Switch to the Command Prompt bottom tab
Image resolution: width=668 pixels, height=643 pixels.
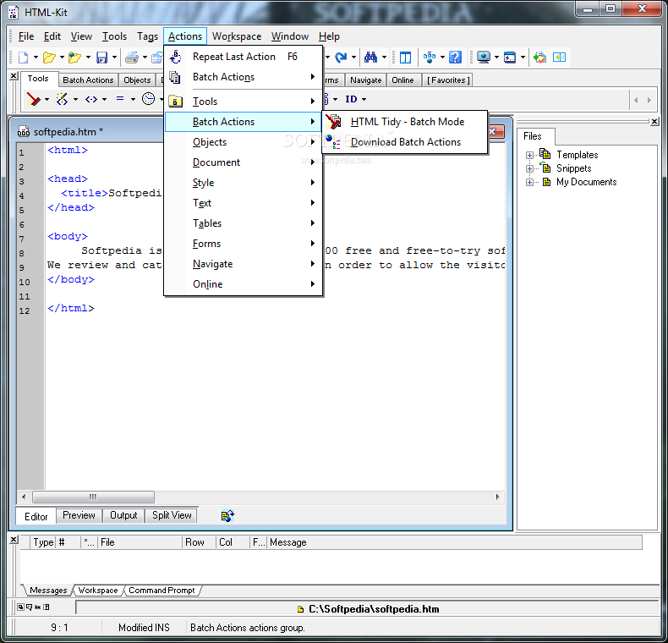tap(162, 591)
